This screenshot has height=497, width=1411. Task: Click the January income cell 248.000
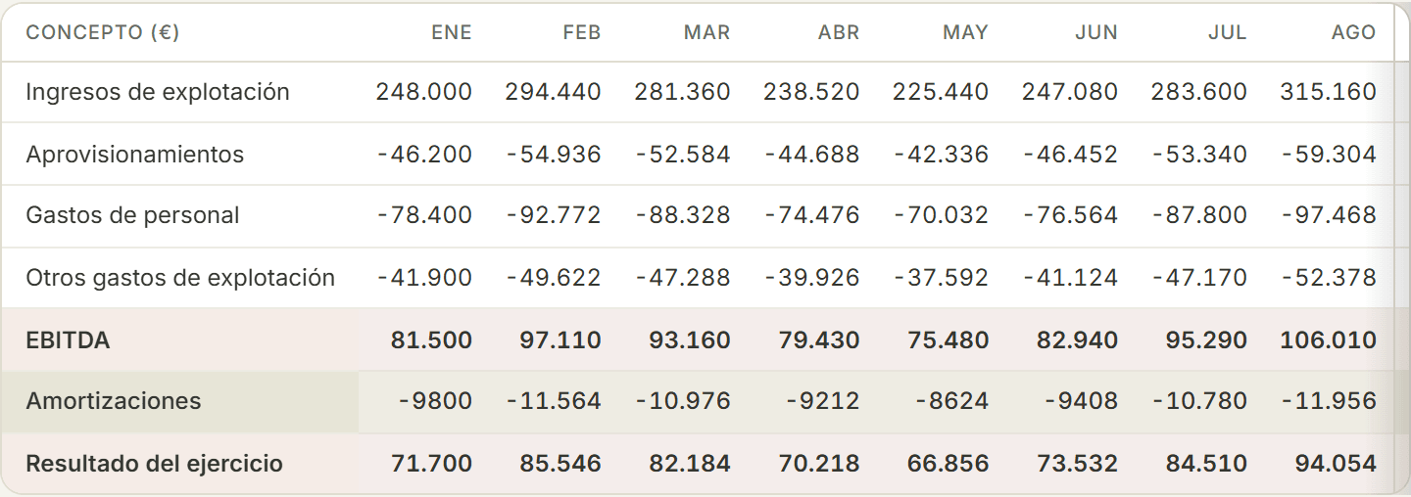click(x=423, y=92)
